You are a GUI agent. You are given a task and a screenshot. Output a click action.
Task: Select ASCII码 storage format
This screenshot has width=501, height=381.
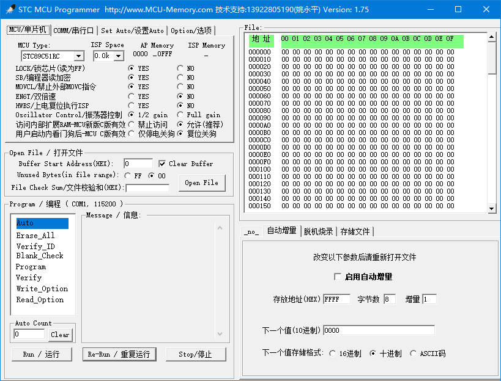point(413,354)
